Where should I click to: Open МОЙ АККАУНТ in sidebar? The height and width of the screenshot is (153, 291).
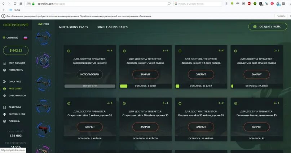click(x=14, y=63)
